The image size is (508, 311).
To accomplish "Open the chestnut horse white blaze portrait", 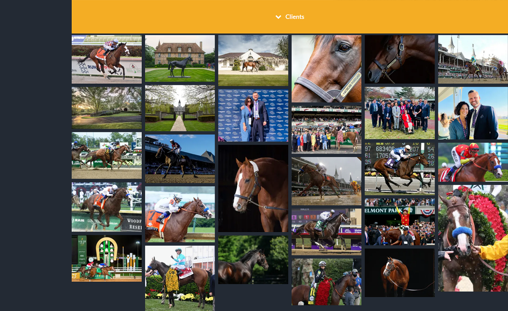I will tap(253, 188).
